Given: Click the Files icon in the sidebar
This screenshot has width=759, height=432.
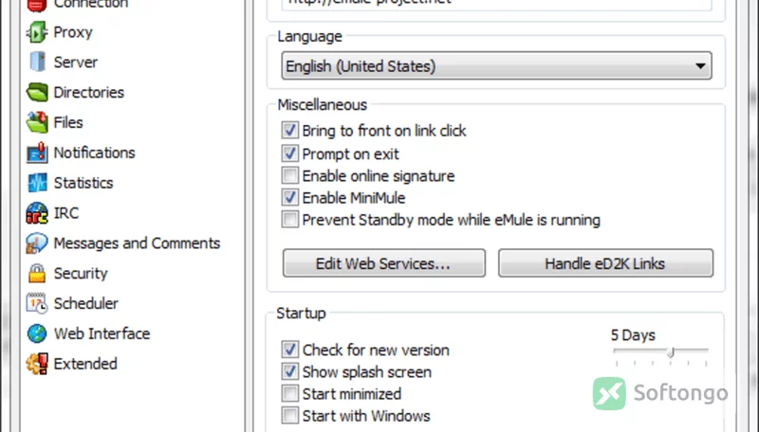Looking at the screenshot, I should pyautogui.click(x=37, y=122).
